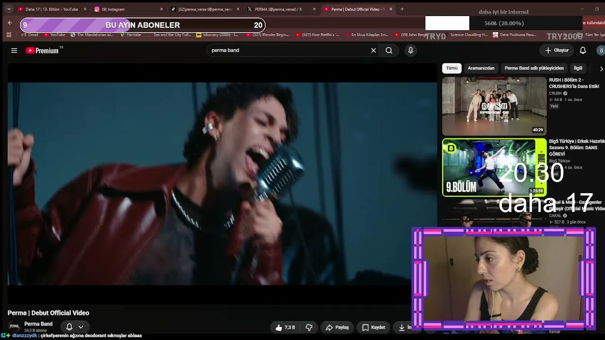
Task: Open the Idiocracy (2006) bookmark
Action: tap(217, 34)
